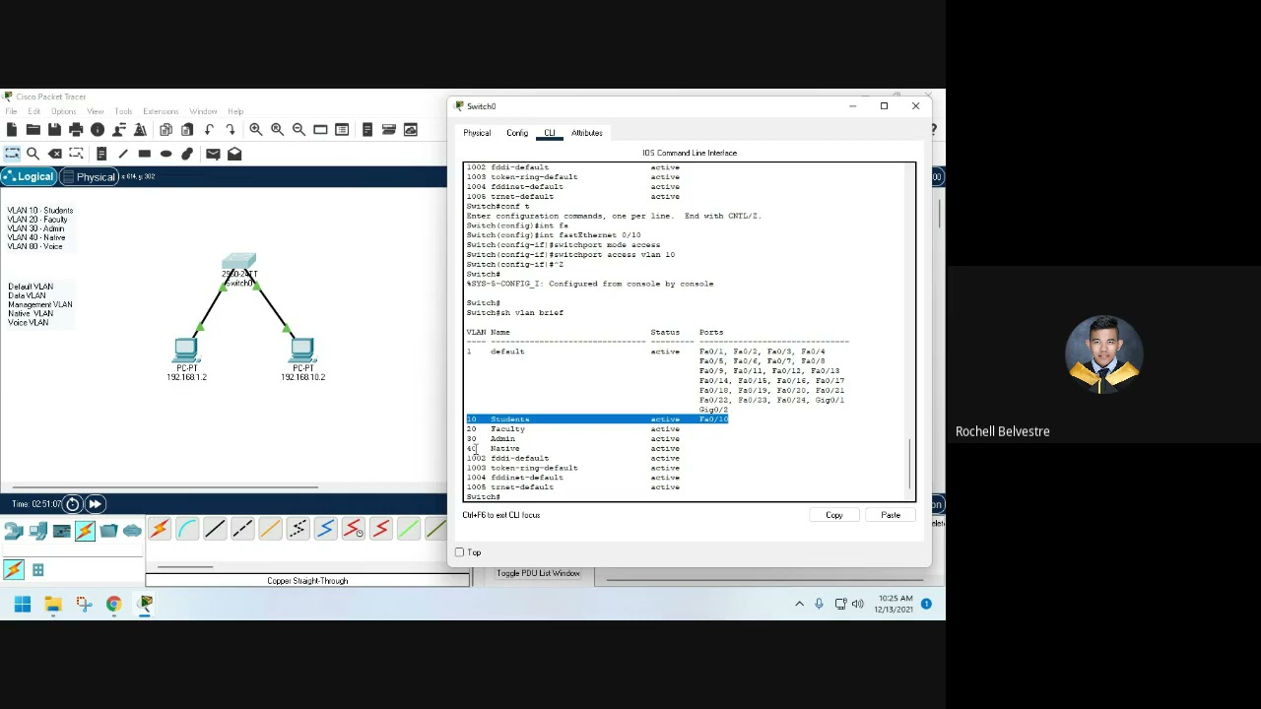Choose the Copper Straight-Through black cable
This screenshot has height=709, width=1261.
coord(215,530)
